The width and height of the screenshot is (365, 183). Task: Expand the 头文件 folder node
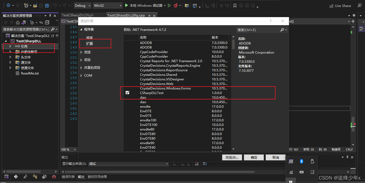pos(10,57)
